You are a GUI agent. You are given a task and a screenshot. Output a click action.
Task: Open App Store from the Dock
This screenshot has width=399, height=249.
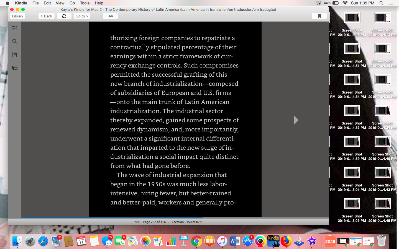[248, 241]
